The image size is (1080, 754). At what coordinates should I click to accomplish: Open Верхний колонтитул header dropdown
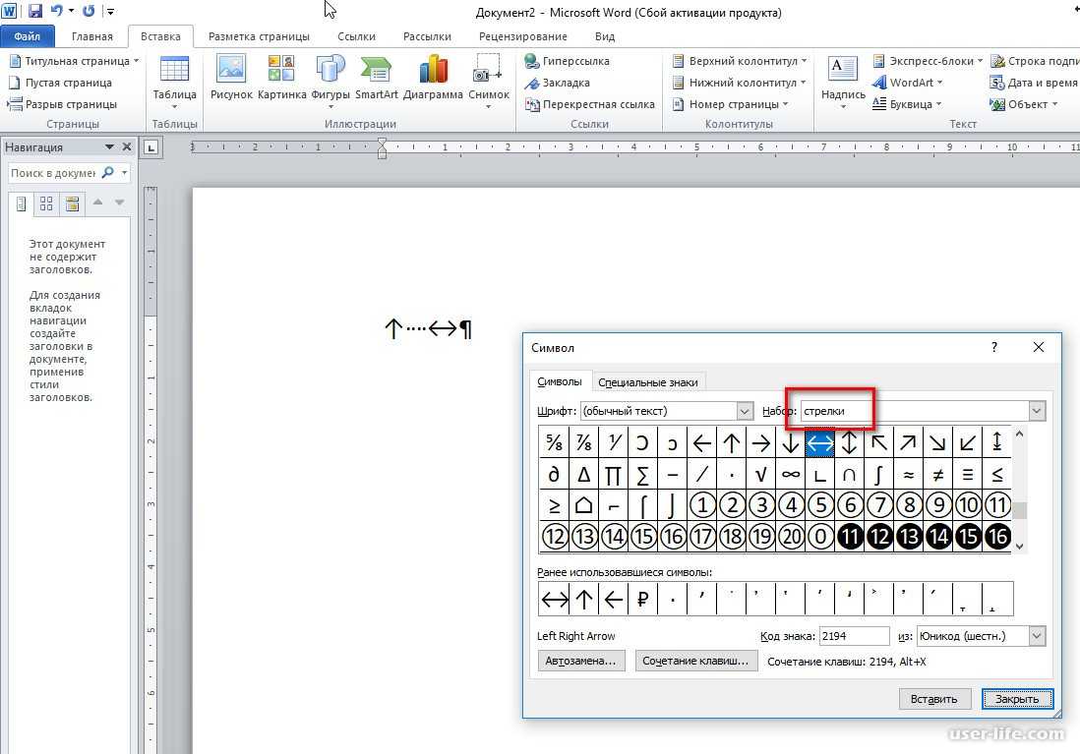coord(739,61)
